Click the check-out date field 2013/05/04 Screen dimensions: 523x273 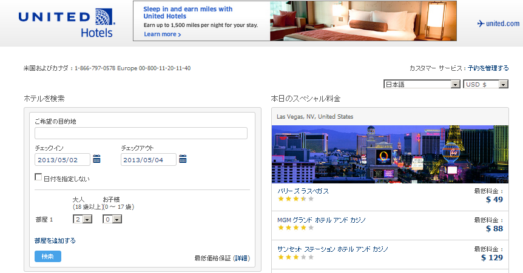pyautogui.click(x=149, y=159)
